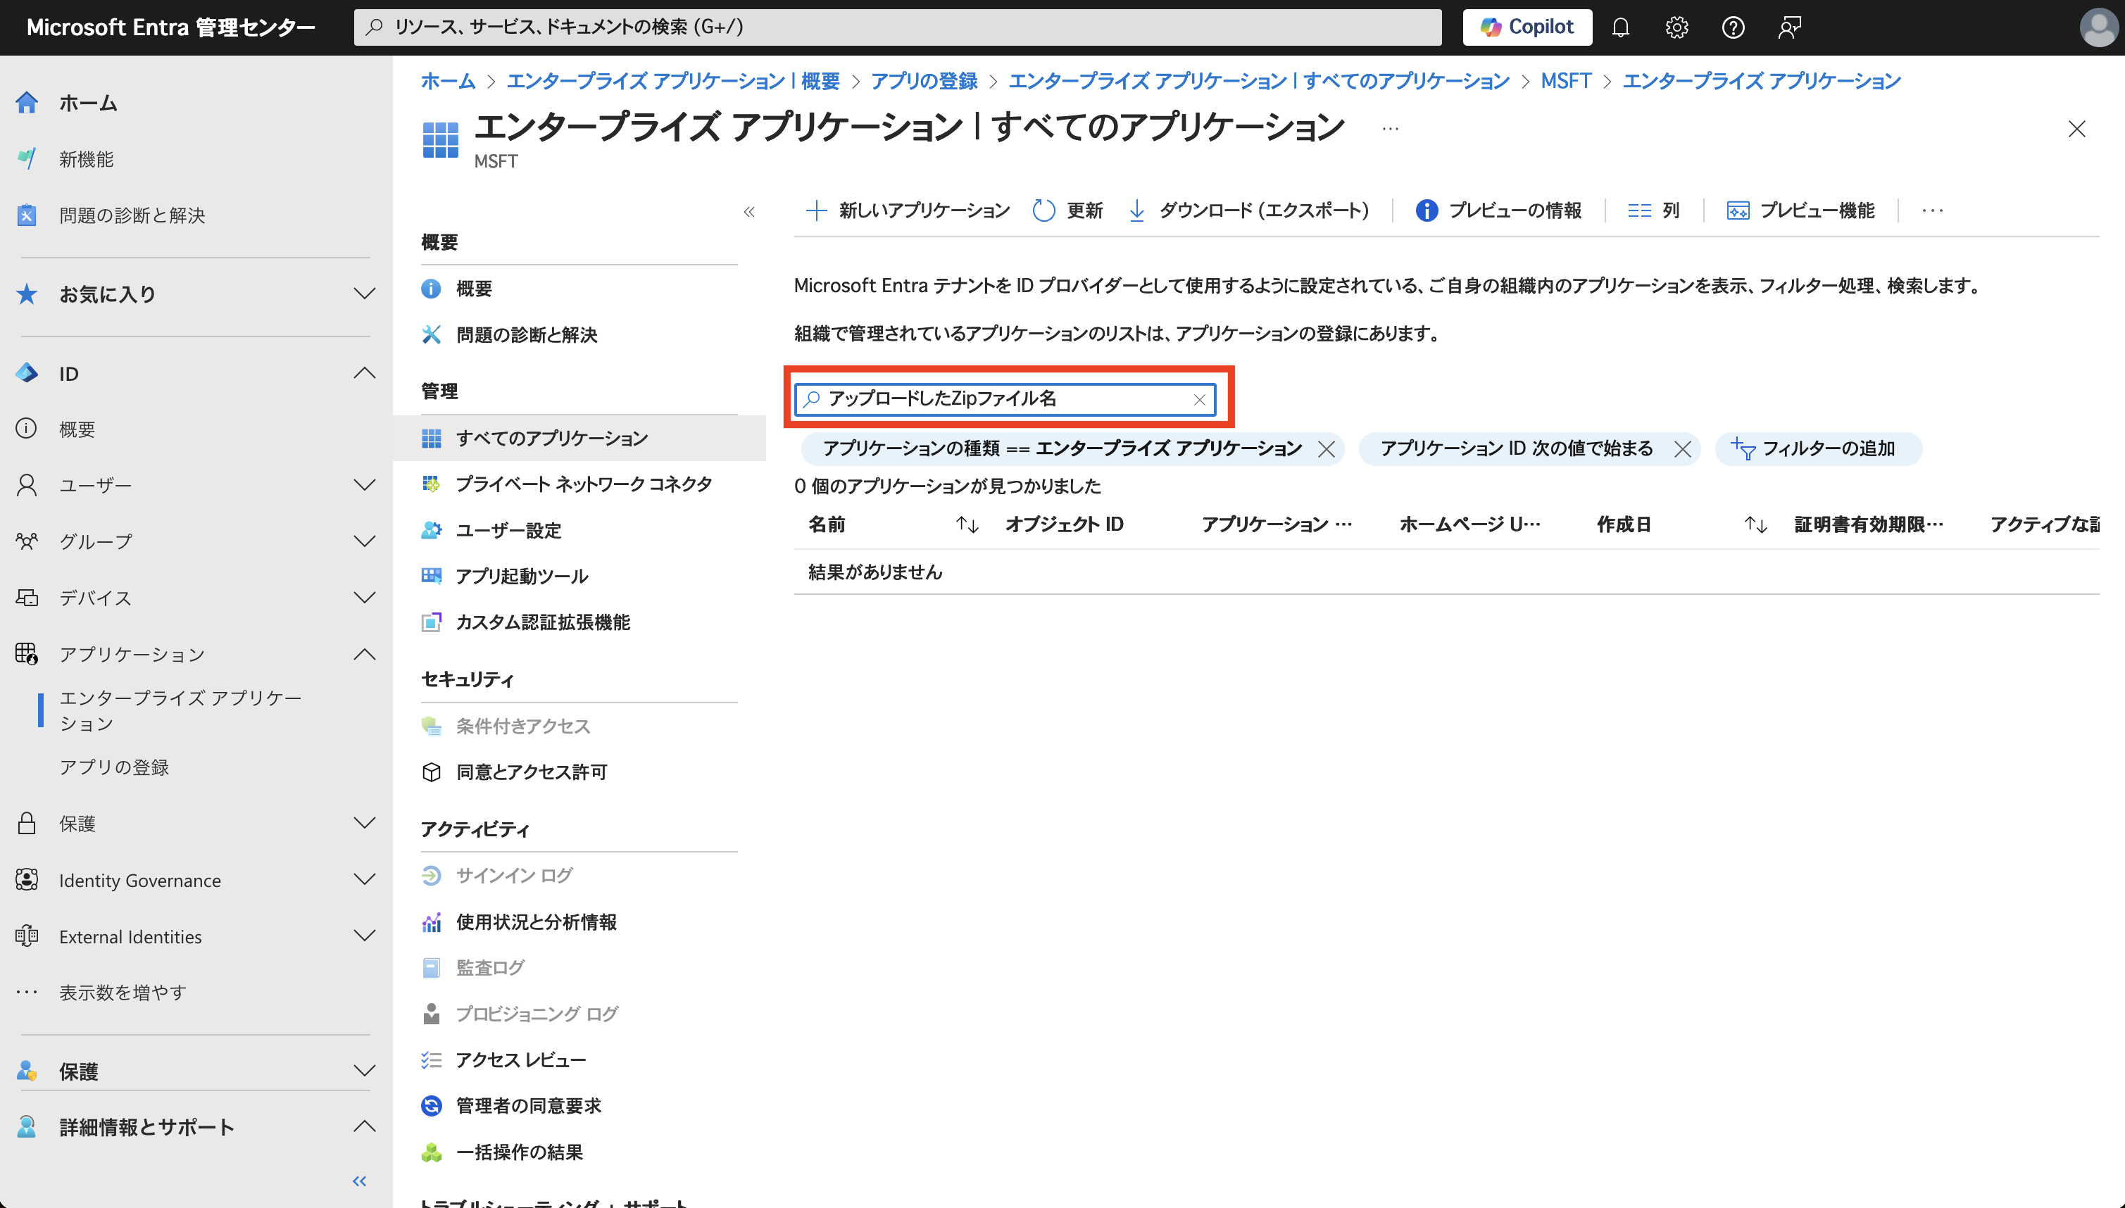Viewport: 2125px width, 1208px height.
Task: Select エンタープライズ アプリケーション in left nav
Action: tap(180, 710)
